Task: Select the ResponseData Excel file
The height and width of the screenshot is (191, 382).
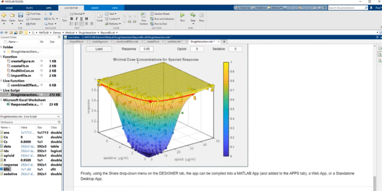Action: tap(25, 105)
